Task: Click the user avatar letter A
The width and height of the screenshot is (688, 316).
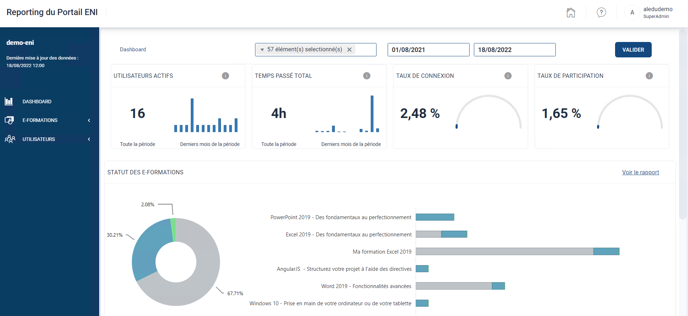Action: click(632, 13)
